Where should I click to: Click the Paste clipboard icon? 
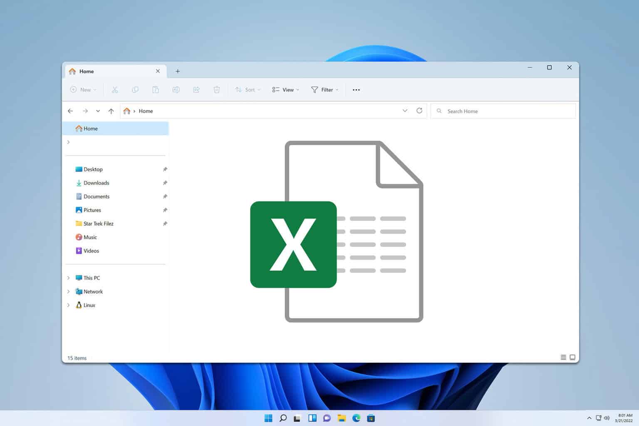(x=156, y=89)
